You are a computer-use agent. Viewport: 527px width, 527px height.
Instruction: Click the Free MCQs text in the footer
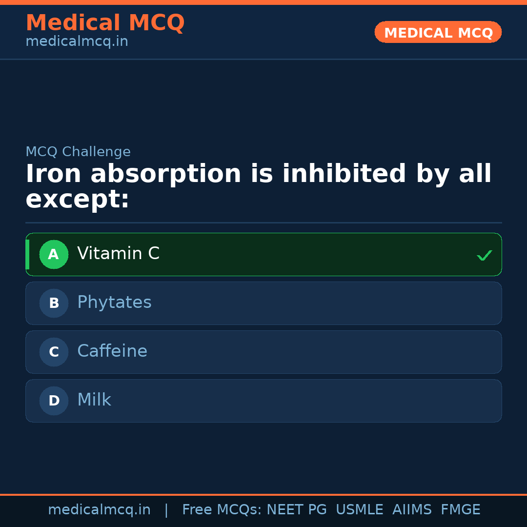(222, 510)
